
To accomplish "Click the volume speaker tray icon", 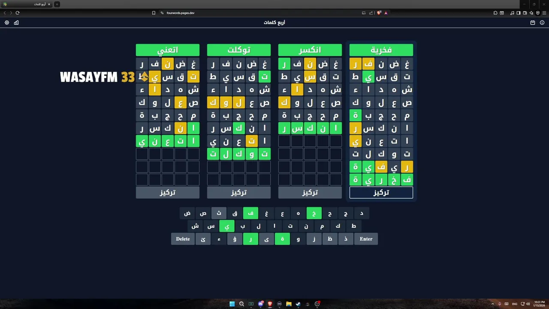I will click(528, 304).
